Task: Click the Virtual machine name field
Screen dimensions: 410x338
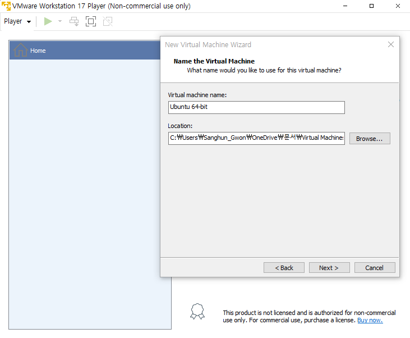Action: [x=256, y=107]
